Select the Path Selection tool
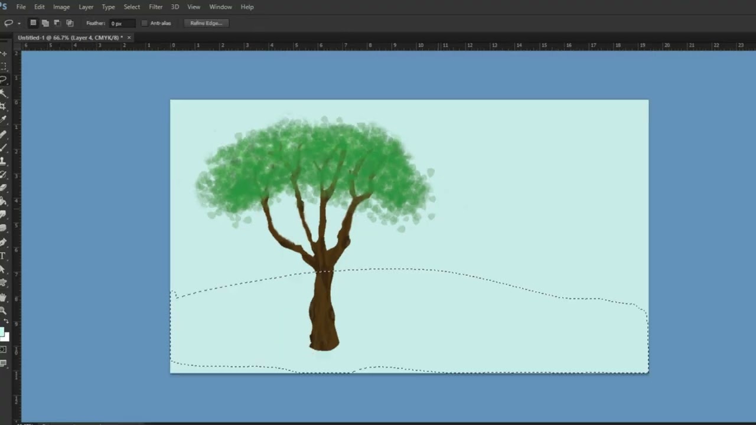The image size is (756, 425). pos(3,269)
